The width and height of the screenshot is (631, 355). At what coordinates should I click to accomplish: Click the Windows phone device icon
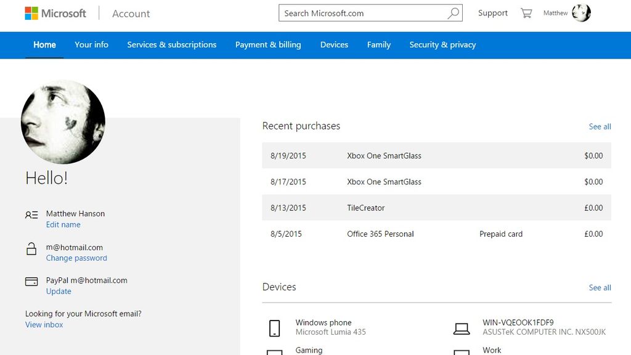[275, 328]
